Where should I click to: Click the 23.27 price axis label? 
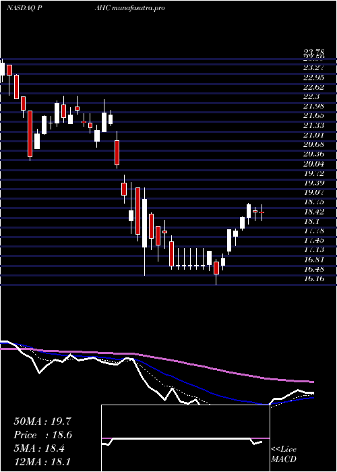pyautogui.click(x=315, y=67)
